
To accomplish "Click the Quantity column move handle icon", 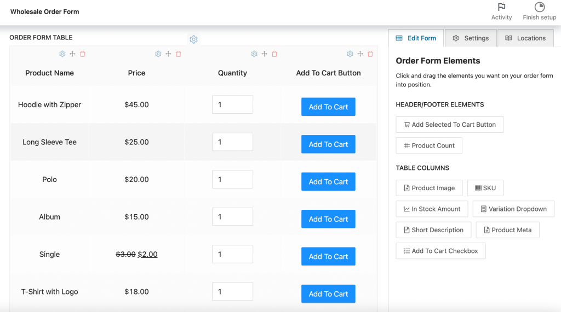I will point(264,54).
